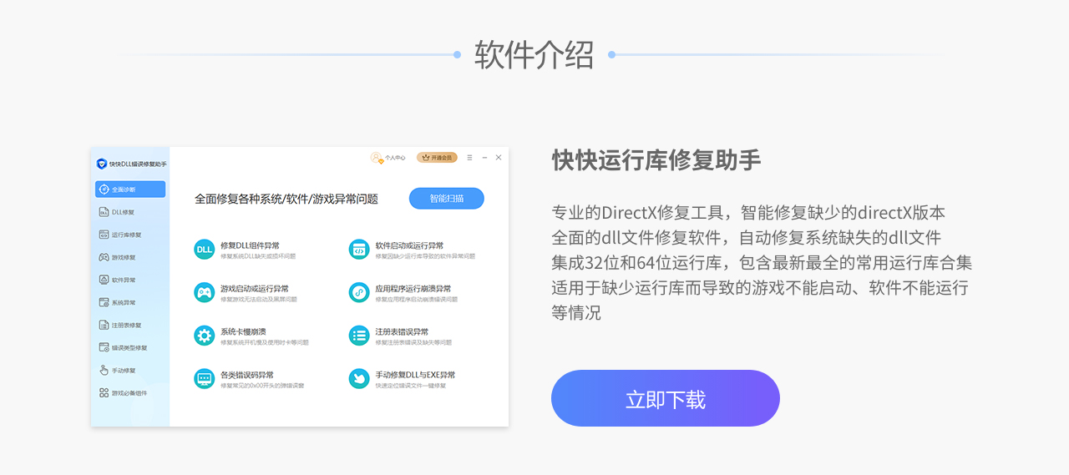Click the line starting 适用于缺少运行库
Image resolution: width=1069 pixels, height=475 pixels.
click(760, 287)
